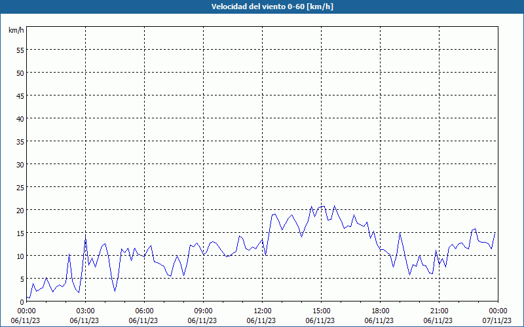Image resolution: width=524 pixels, height=327 pixels.
Task: Click the y-axis value 45
Action: (20, 95)
